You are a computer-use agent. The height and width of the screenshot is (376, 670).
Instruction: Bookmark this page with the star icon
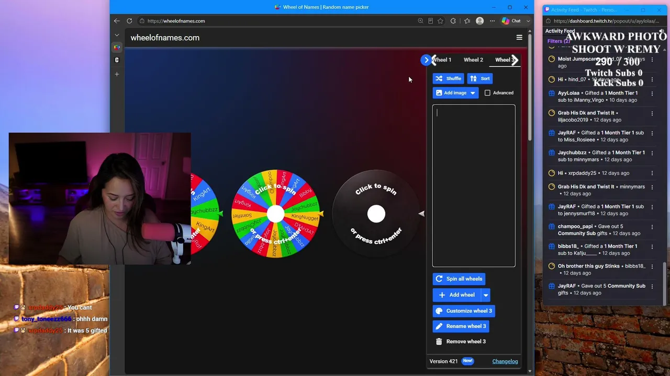tap(440, 21)
